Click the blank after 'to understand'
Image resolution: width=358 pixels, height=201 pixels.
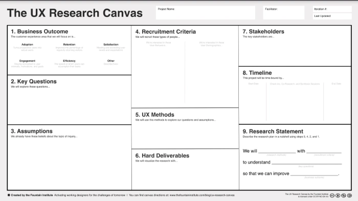tap(307, 162)
